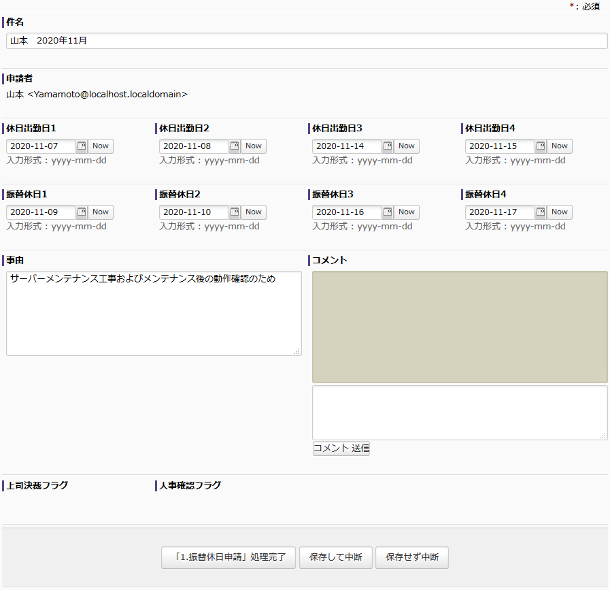Open calendar picker for 休日出勤日4

coord(541,146)
